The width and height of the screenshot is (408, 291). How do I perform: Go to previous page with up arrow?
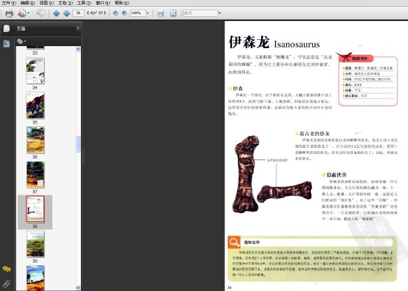coord(56,14)
